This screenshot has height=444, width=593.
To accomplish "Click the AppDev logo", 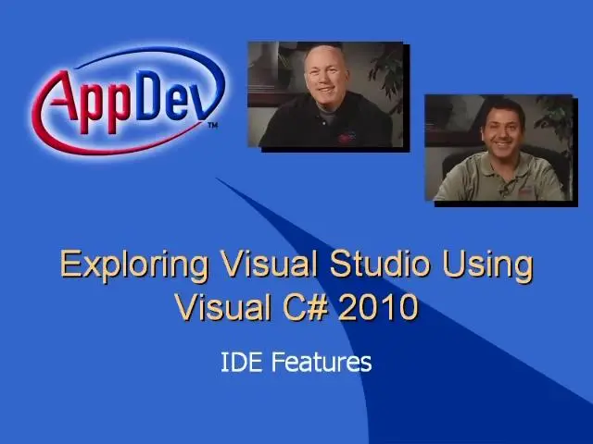I will (x=129, y=101).
